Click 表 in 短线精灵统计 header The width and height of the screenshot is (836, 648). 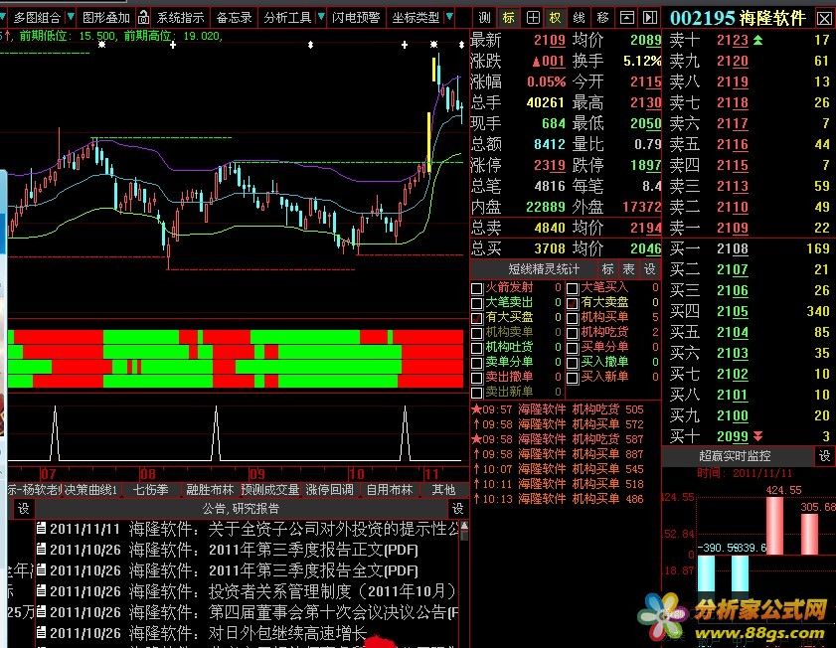628,269
